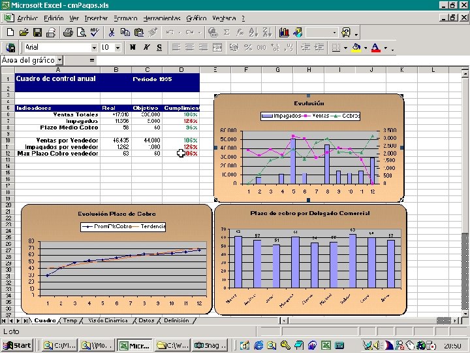470x353 pixels.
Task: Click the Increase Indent icon
Action: [x=319, y=47]
